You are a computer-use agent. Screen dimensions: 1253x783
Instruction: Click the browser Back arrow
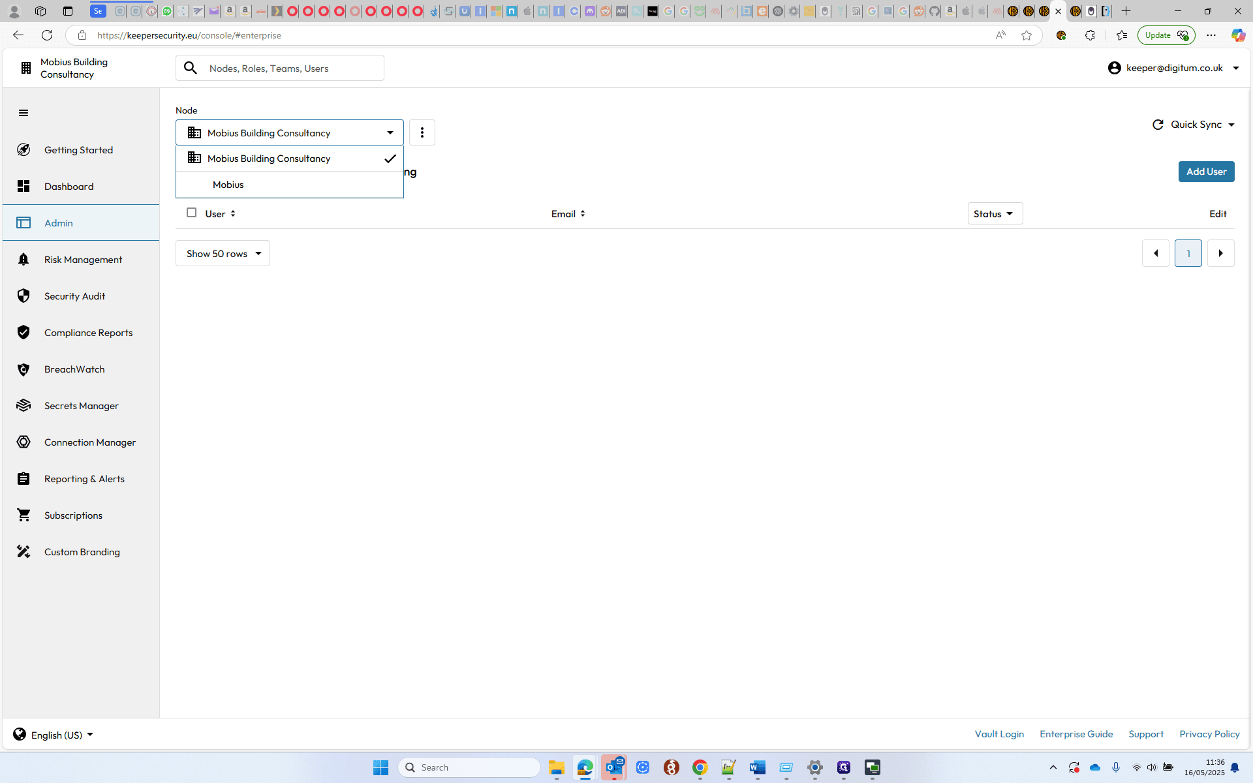coord(18,35)
